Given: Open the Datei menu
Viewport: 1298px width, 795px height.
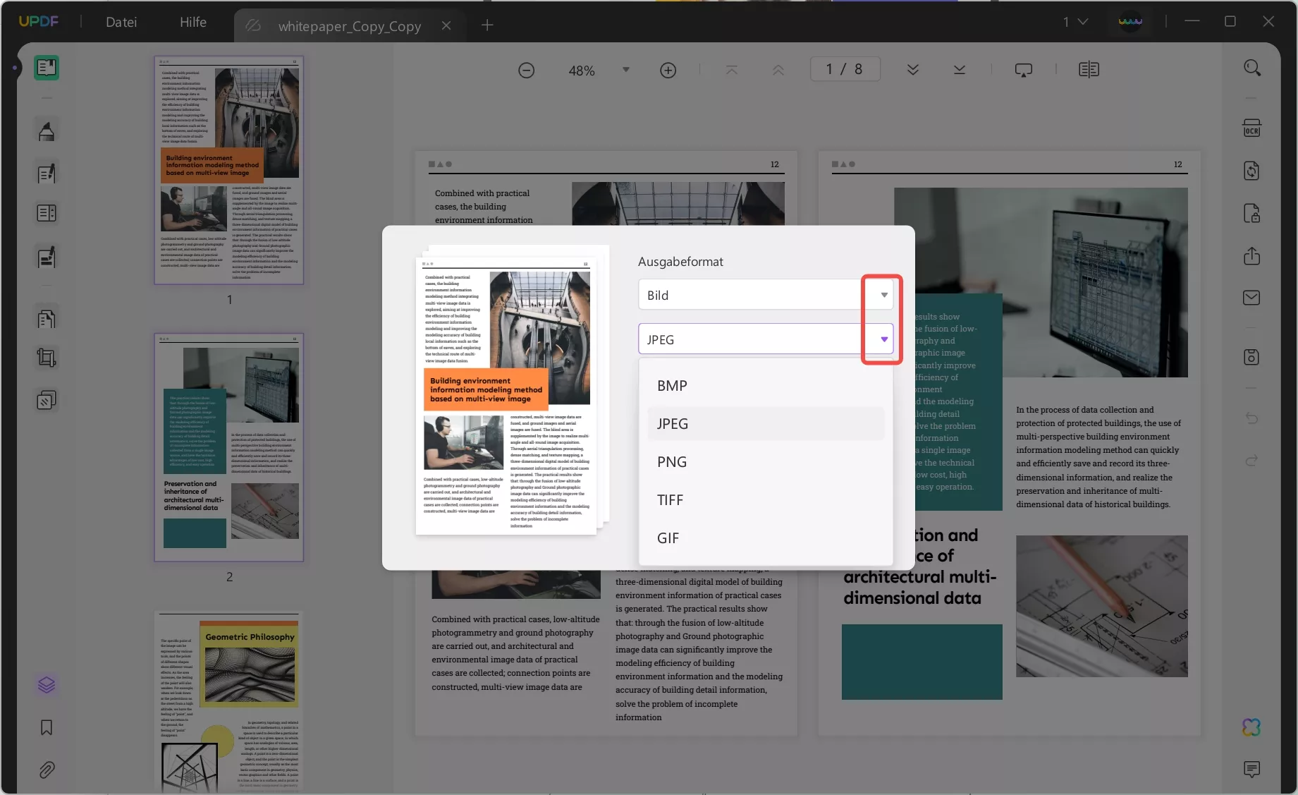Looking at the screenshot, I should [x=121, y=22].
